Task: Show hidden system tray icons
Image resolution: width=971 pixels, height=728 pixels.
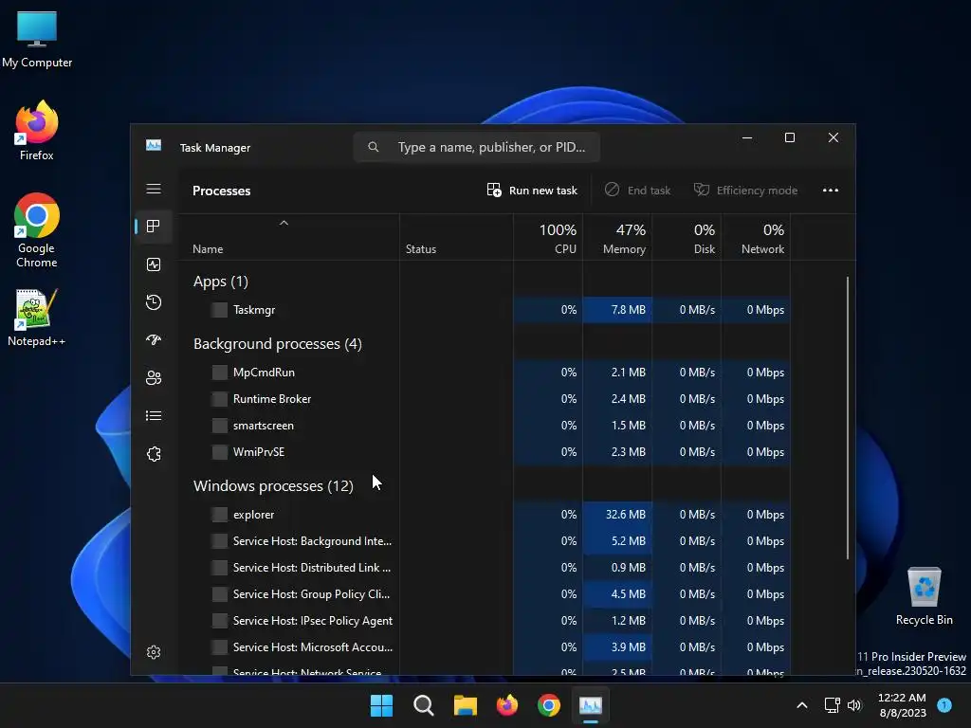Action: click(802, 705)
